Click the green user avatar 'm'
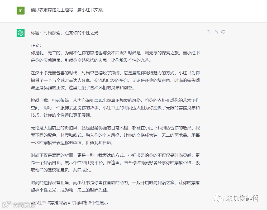 point(20,10)
